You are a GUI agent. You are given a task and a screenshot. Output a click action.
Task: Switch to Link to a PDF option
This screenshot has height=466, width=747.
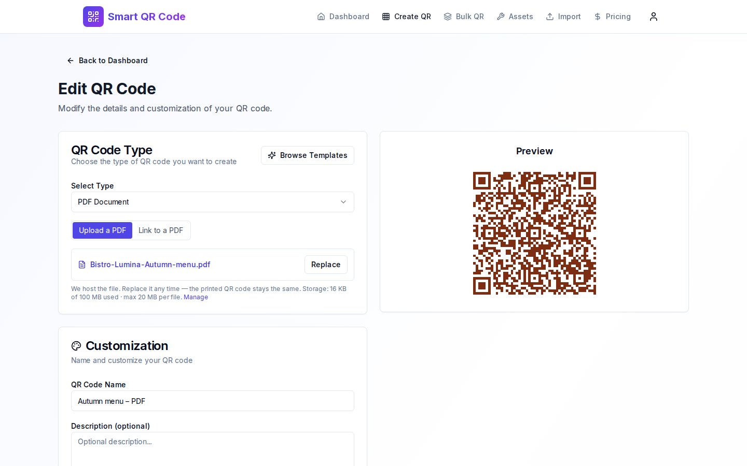coord(161,230)
